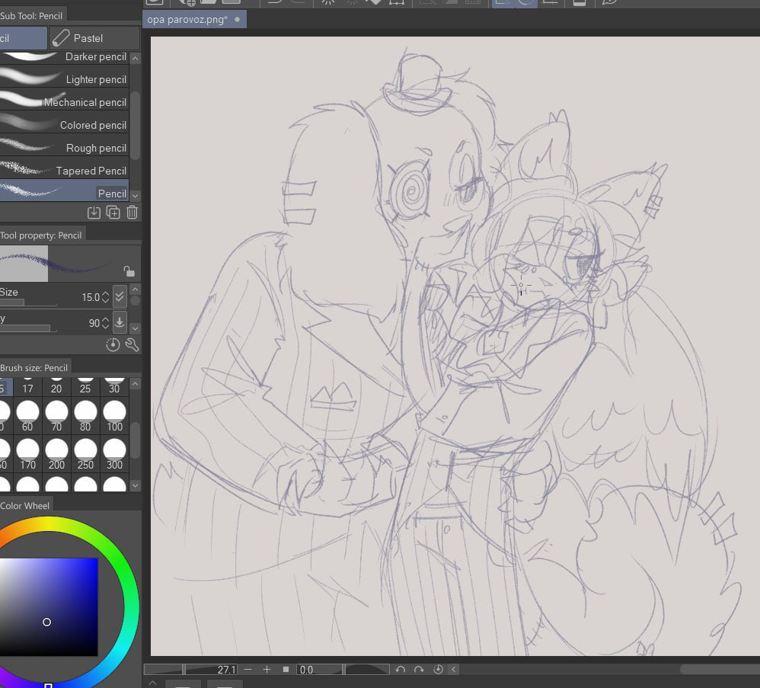This screenshot has height=688, width=760.
Task: Set brush size preset to 250
Action: coord(85,454)
